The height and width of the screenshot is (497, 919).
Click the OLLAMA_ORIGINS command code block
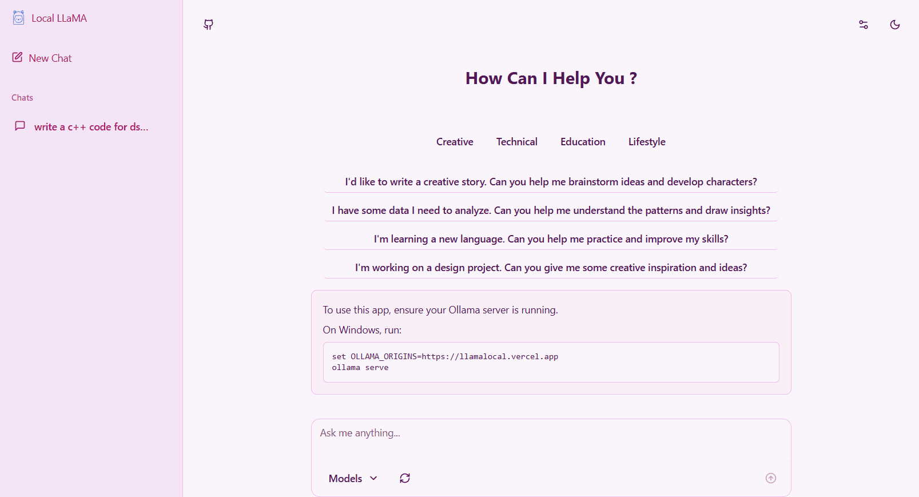pos(551,362)
